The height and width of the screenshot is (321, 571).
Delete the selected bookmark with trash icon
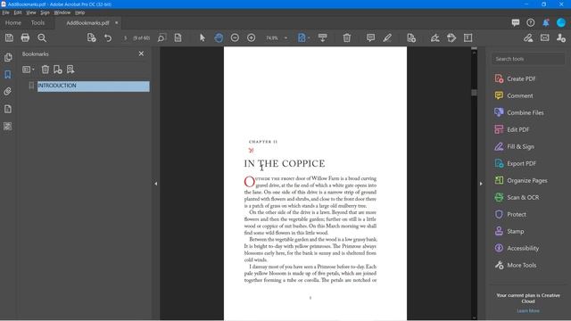point(46,70)
